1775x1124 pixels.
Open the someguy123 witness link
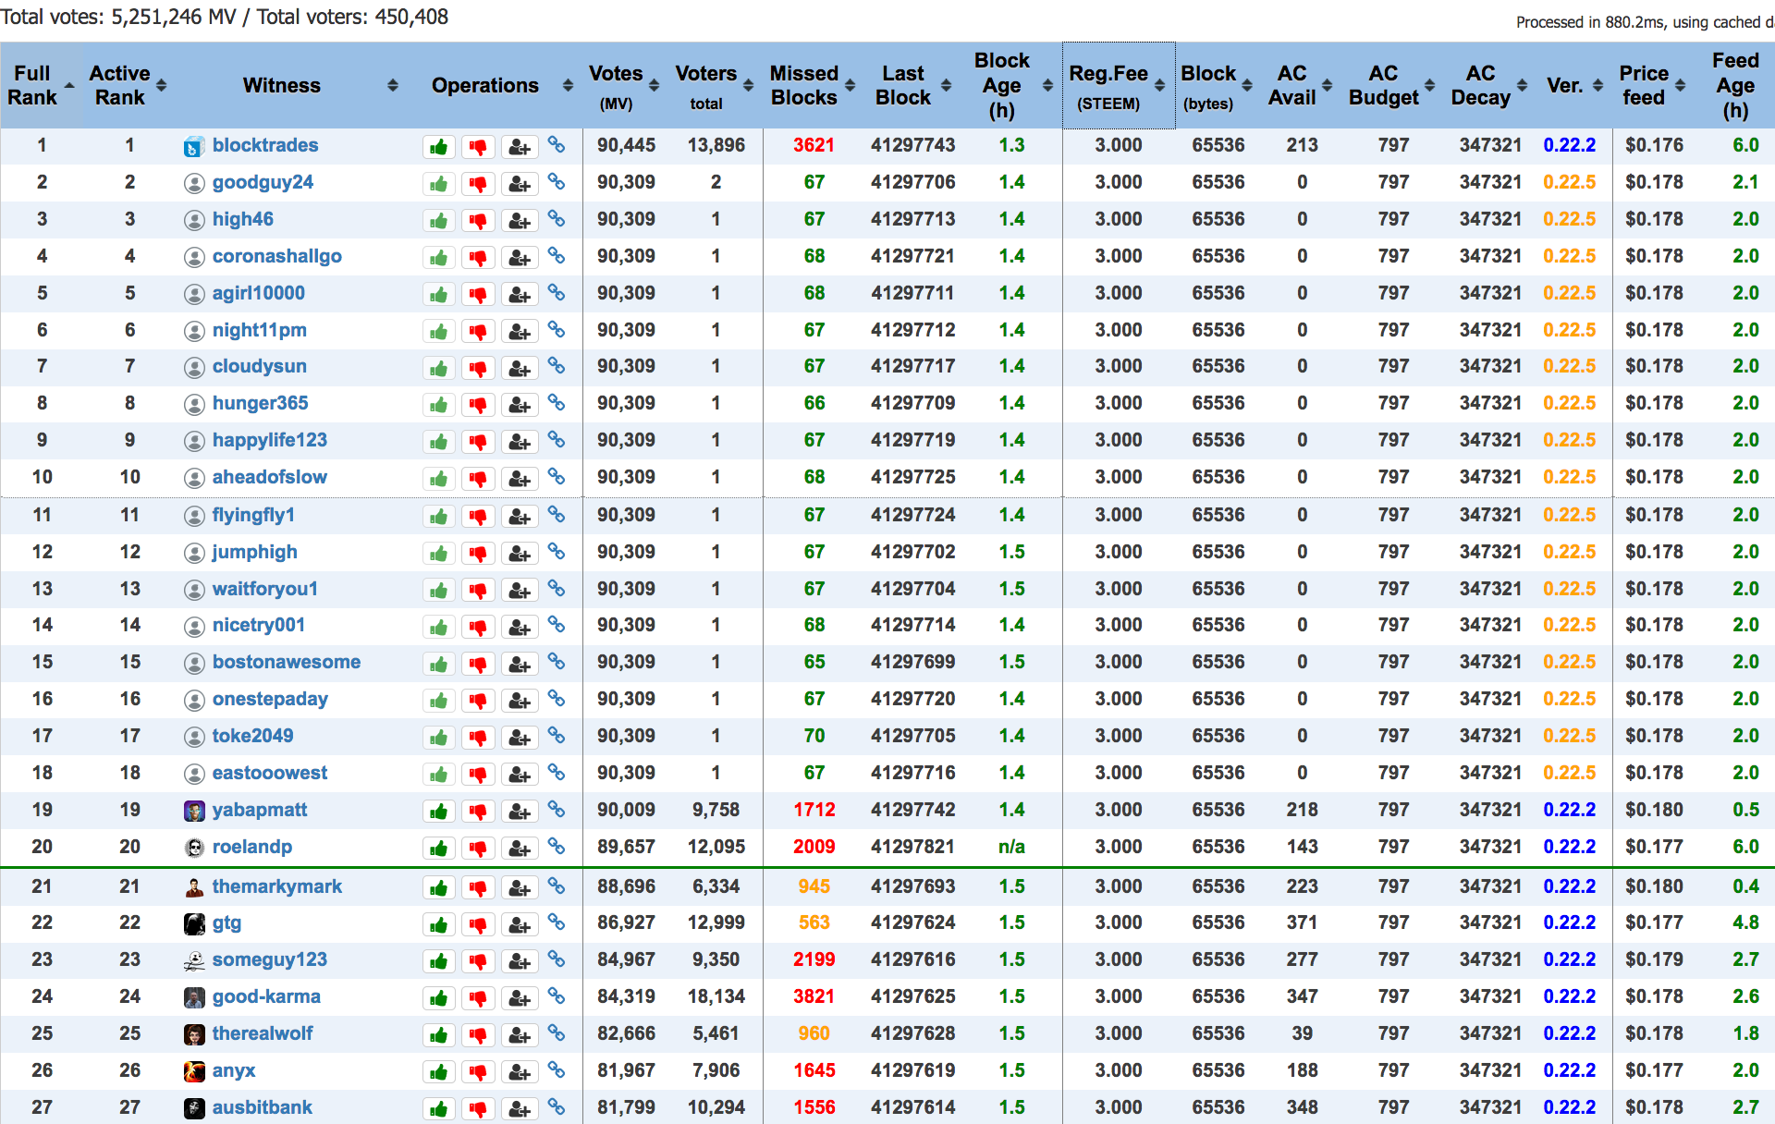click(270, 959)
